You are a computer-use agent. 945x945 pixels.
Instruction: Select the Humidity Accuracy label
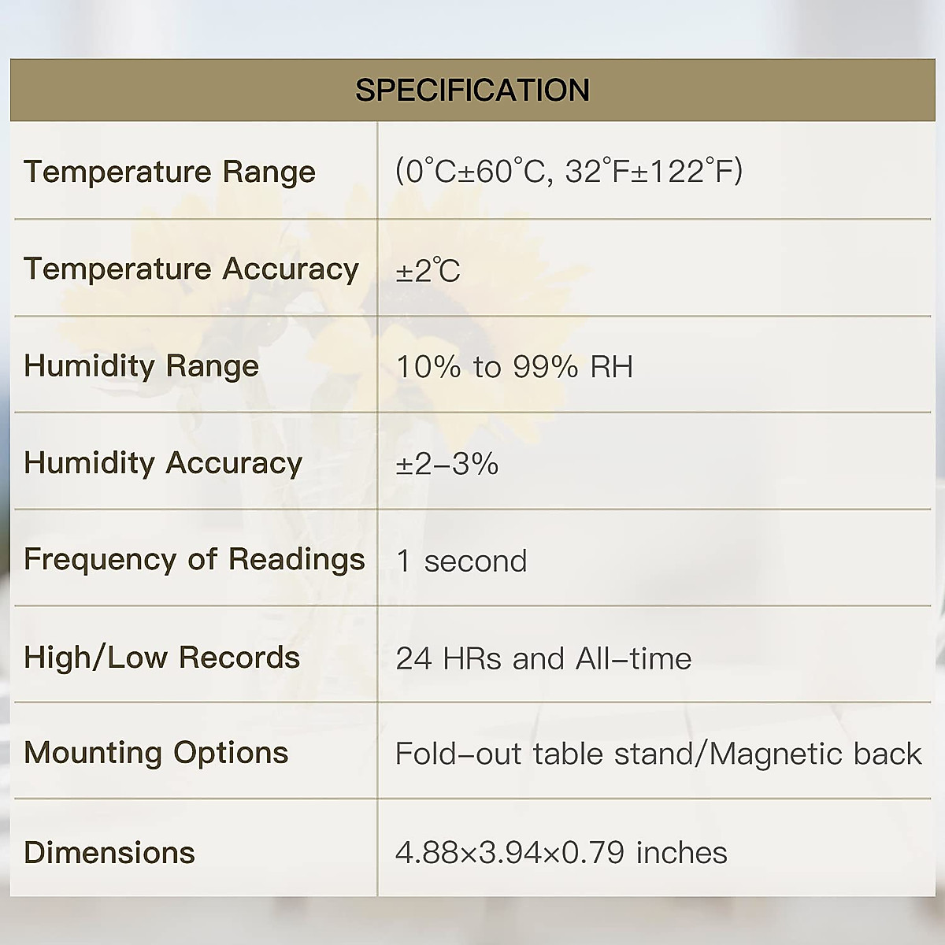pyautogui.click(x=163, y=463)
